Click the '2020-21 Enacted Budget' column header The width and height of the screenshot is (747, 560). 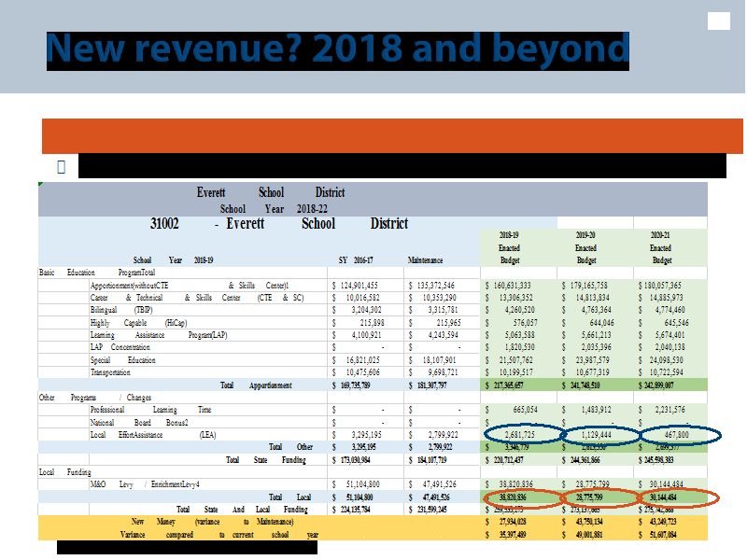tap(661, 247)
